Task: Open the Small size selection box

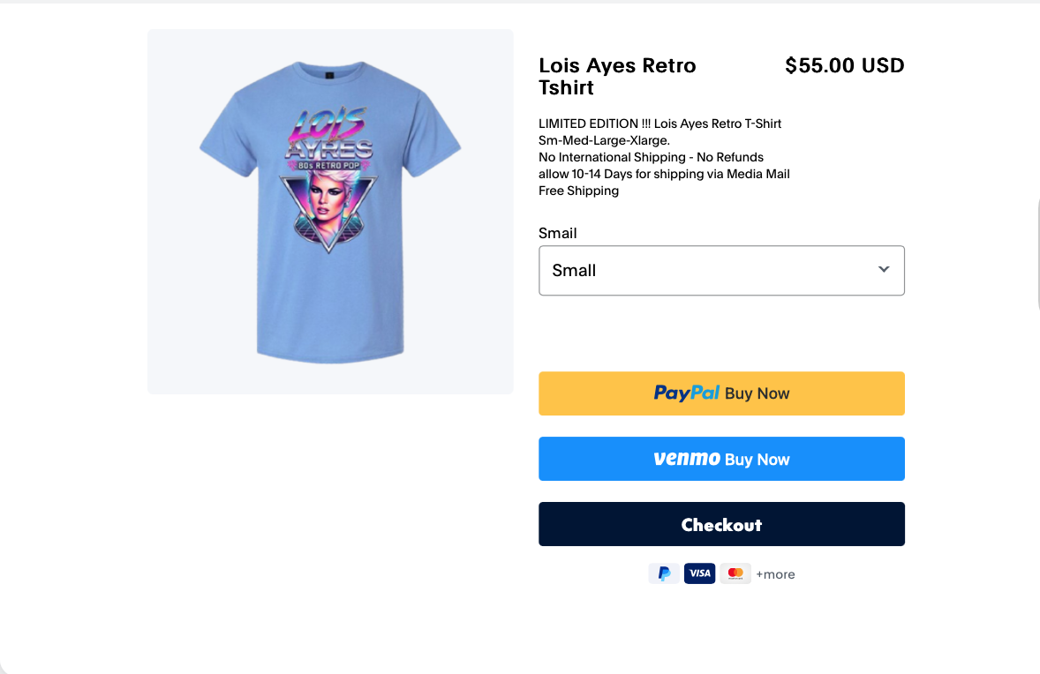Action: [721, 271]
